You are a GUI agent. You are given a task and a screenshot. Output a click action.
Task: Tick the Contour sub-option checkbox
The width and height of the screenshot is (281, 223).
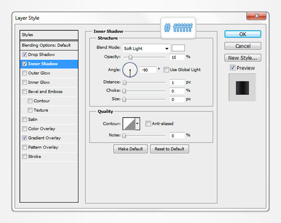click(30, 101)
